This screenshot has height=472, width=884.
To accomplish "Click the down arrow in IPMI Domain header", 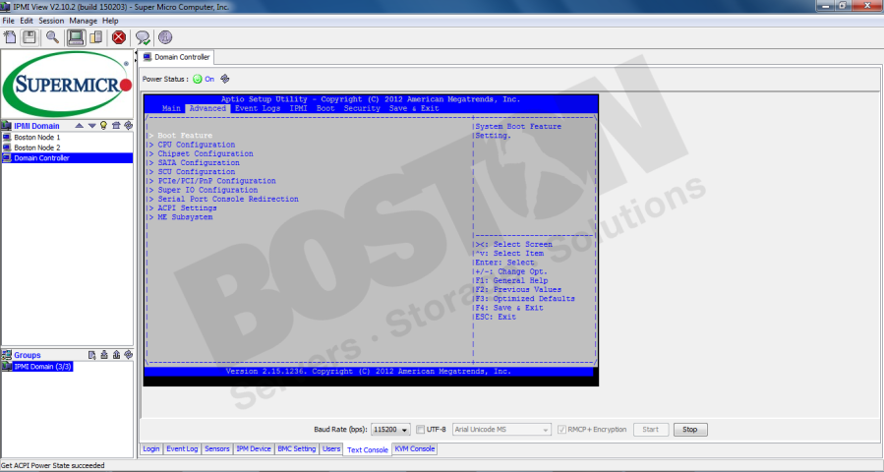I will click(91, 126).
